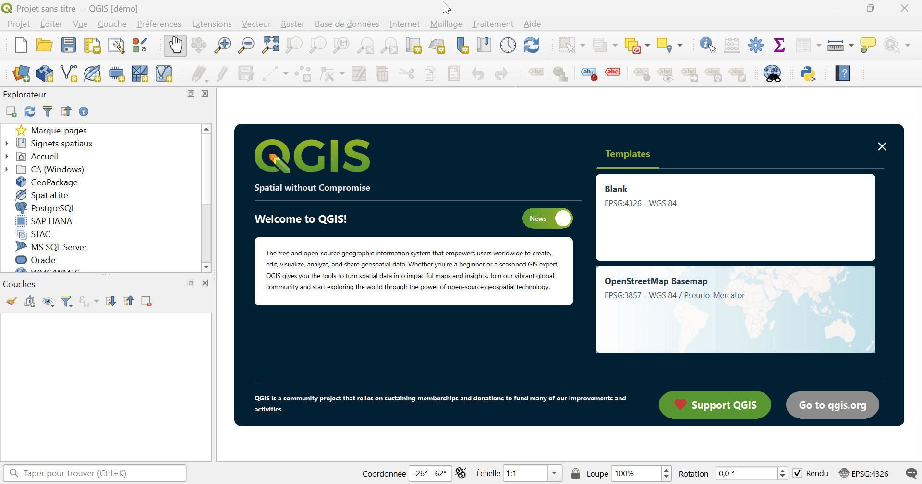Toggle the extents display beside coordinates
Screen dimensions: 922x484
(461, 473)
